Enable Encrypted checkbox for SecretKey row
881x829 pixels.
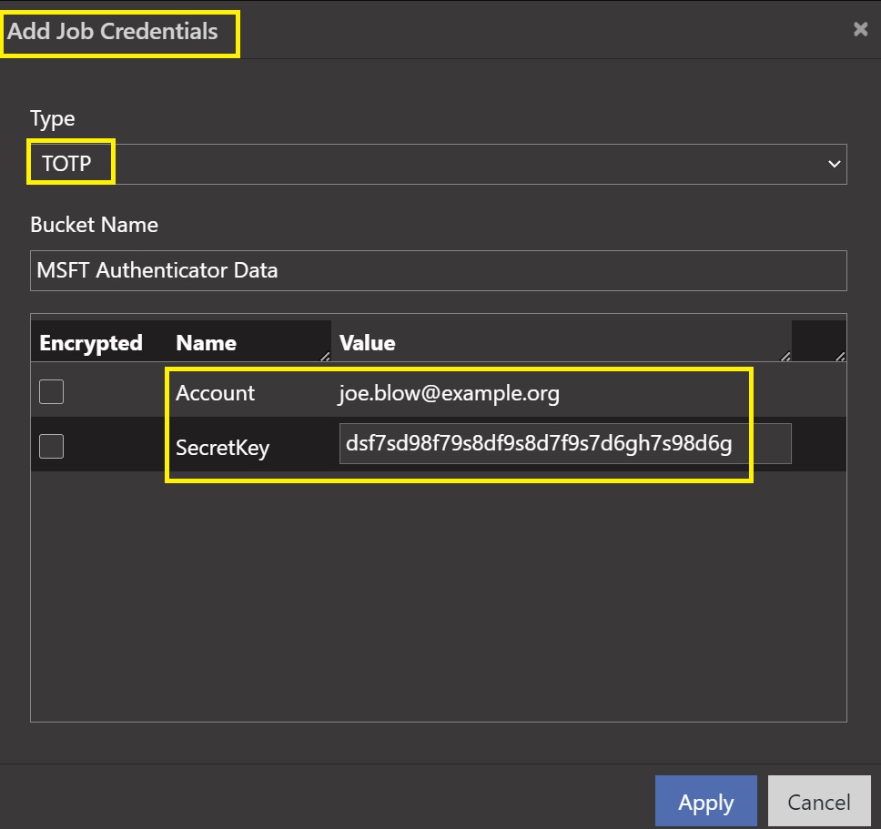[x=52, y=446]
